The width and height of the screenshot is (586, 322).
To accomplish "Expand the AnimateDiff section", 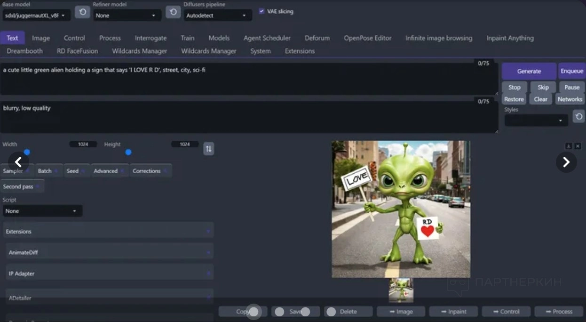I will 109,252.
